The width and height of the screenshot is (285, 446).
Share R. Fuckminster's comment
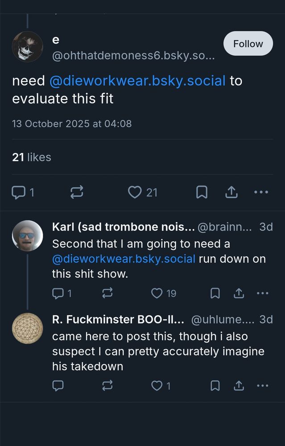pyautogui.click(x=239, y=386)
